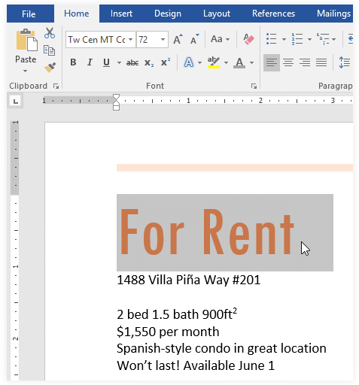This screenshot has width=359, height=385.
Task: Switch to the Home tab
Action: [x=76, y=14]
